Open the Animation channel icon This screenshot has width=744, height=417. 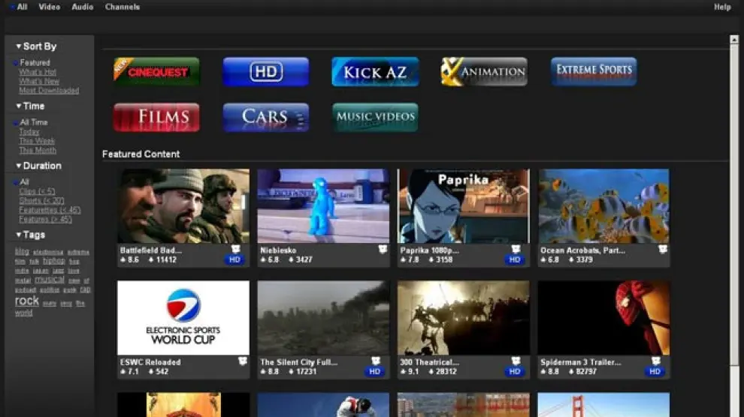pyautogui.click(x=483, y=72)
